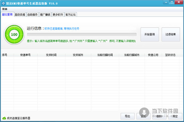
Task: Open the 推广赚钱 tab
Action: pos(45,15)
